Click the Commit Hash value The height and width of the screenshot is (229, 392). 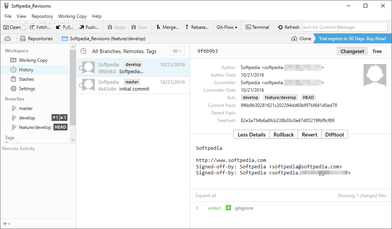point(289,105)
